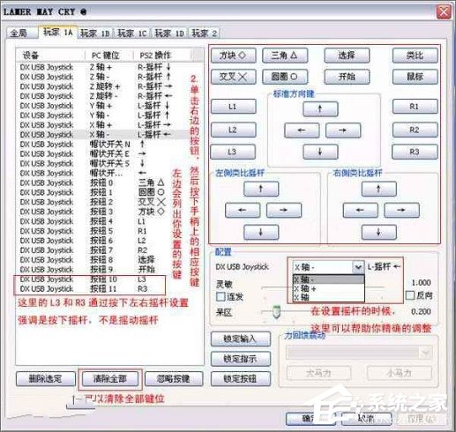Toggle the 连发 checkbox
The height and width of the screenshot is (432, 456).
221,296
